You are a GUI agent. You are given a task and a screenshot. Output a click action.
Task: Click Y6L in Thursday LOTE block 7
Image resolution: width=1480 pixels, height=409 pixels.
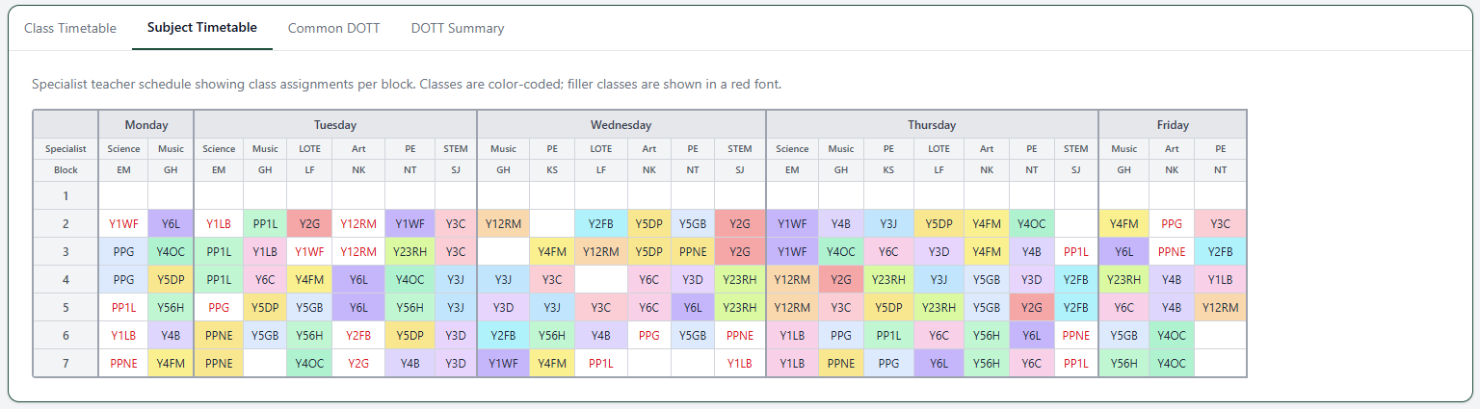click(x=938, y=364)
